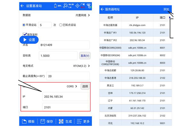Tap the receiver device icon in header
192x128 pixels.
pyautogui.click(x=89, y=6)
